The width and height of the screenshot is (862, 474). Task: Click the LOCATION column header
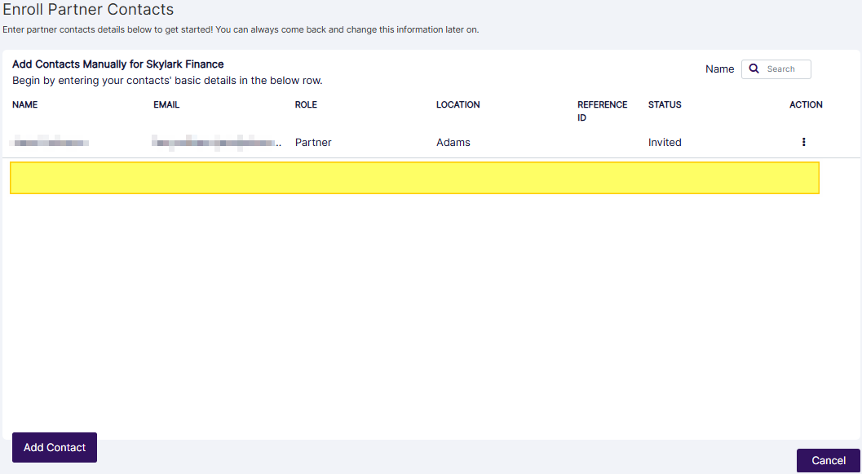(x=458, y=104)
